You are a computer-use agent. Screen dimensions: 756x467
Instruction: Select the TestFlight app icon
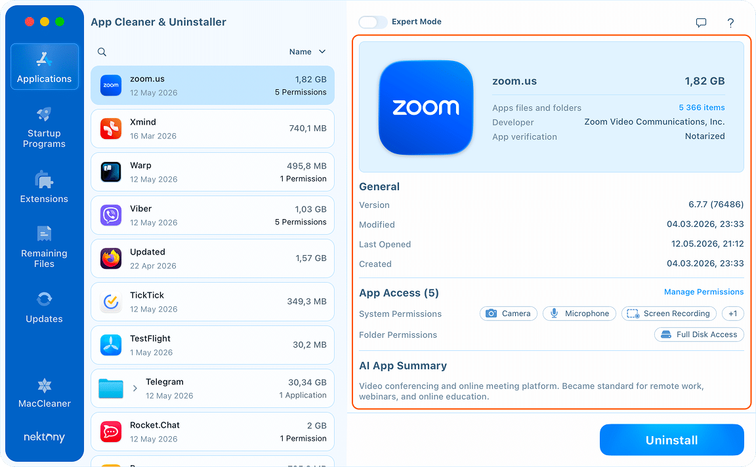click(111, 345)
